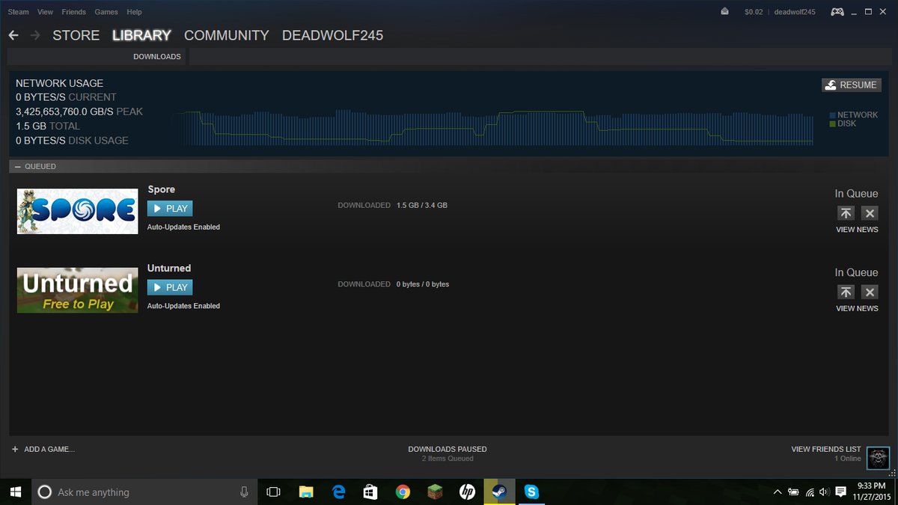
Task: Open the Games menu
Action: pyautogui.click(x=106, y=12)
